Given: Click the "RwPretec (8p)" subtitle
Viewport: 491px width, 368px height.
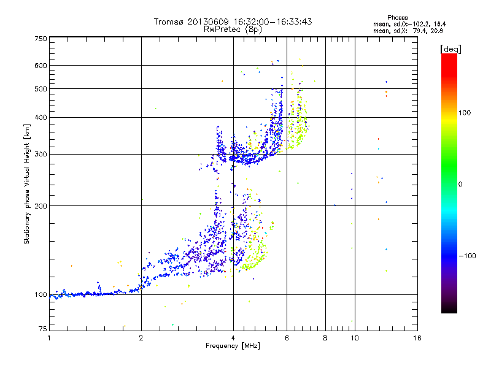Looking at the screenshot, I should coord(233,29).
